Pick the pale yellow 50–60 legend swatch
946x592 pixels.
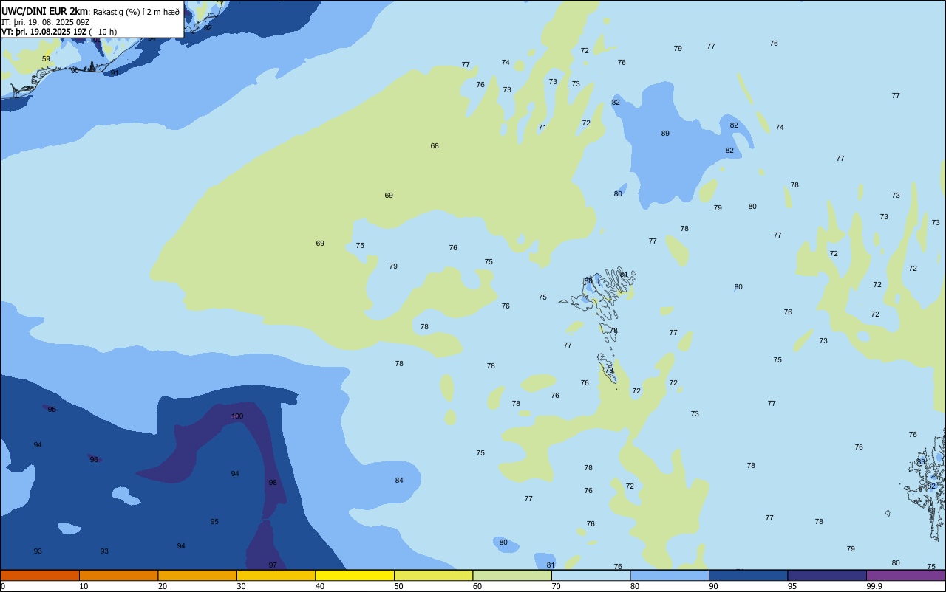coord(433,575)
